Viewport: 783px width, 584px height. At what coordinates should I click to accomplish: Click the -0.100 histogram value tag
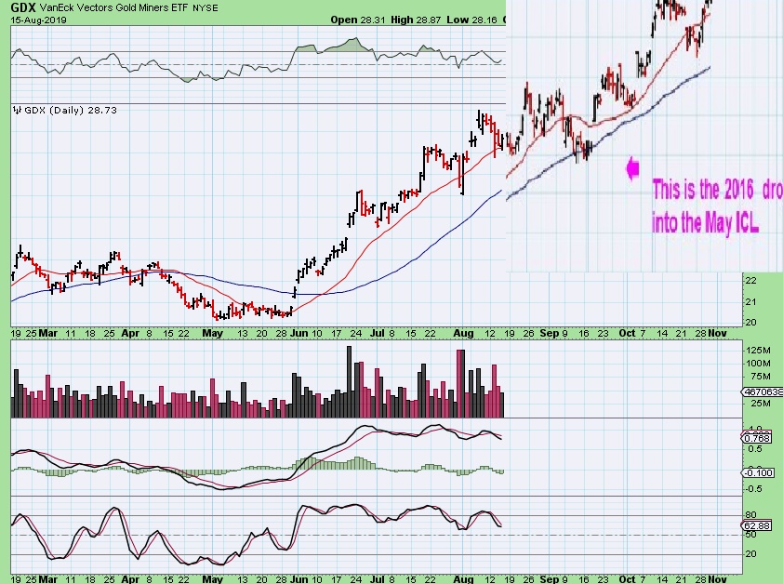pyautogui.click(x=759, y=472)
